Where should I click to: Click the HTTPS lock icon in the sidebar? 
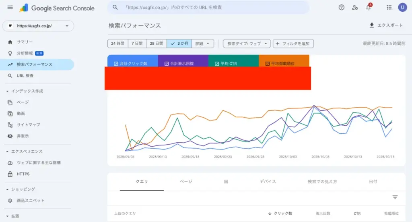pyautogui.click(x=10, y=174)
